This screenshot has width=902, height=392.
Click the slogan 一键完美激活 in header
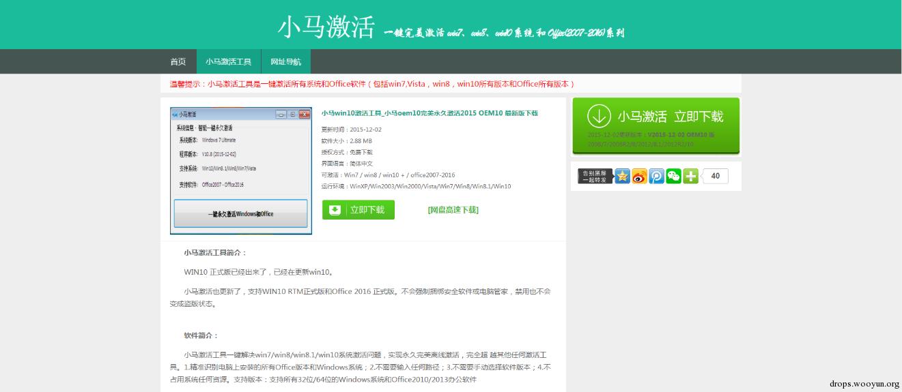tap(504, 33)
